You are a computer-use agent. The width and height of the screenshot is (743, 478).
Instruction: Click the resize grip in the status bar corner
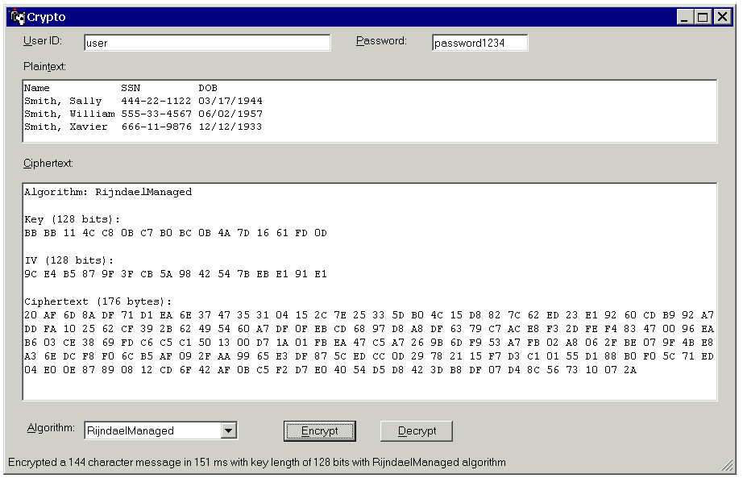pos(728,465)
